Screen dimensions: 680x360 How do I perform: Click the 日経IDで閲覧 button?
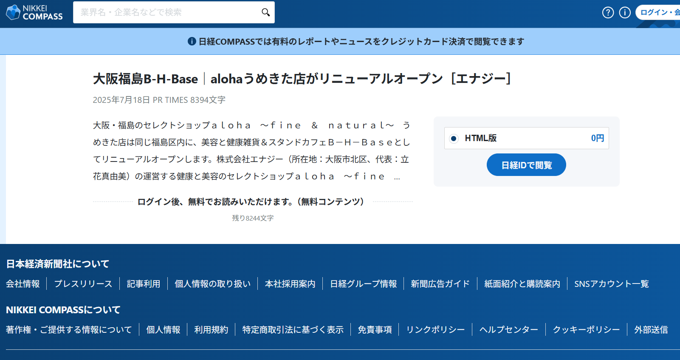tap(526, 165)
